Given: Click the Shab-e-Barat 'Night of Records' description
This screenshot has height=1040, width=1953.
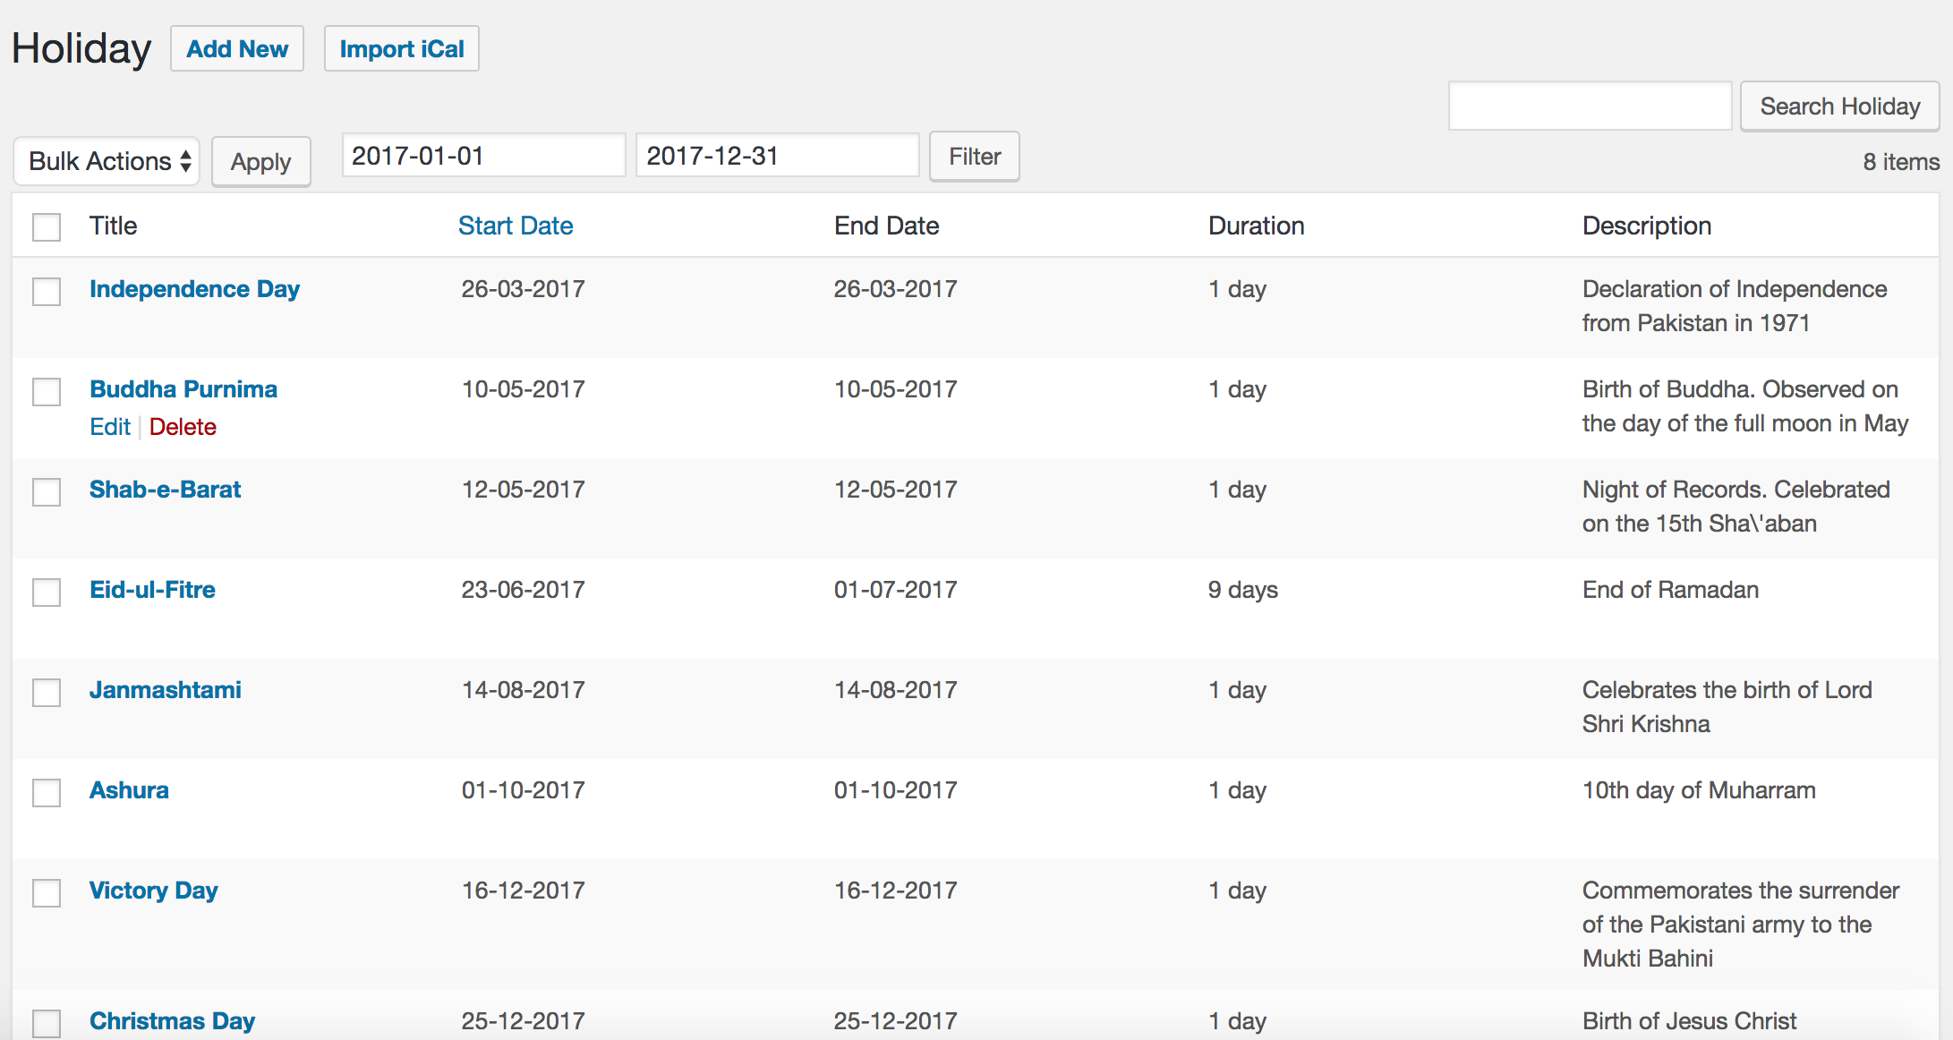Looking at the screenshot, I should click(x=1736, y=507).
